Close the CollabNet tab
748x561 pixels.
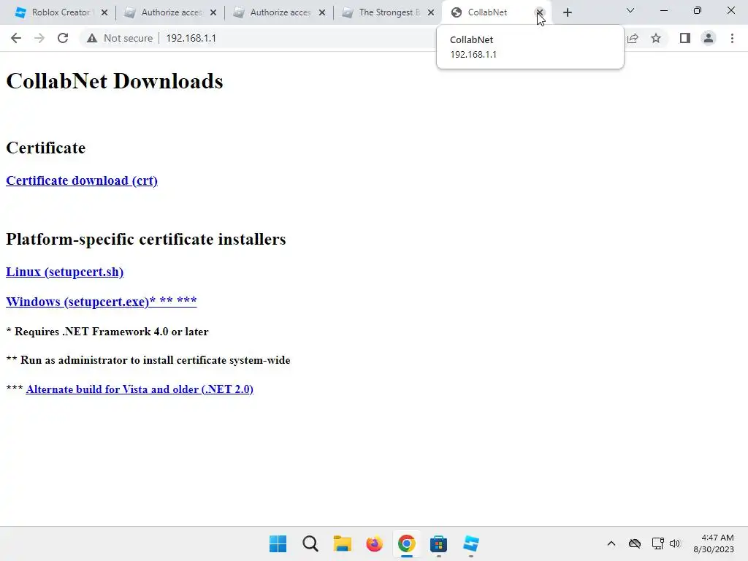540,12
